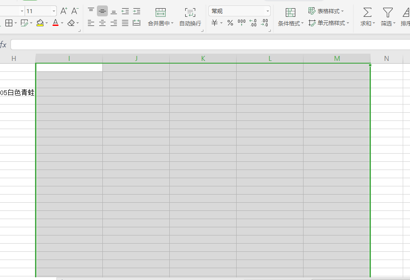The width and height of the screenshot is (410, 280).
Task: Decrease font size with A- icon
Action: point(75,11)
